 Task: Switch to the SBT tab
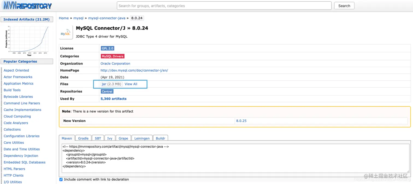coord(98,138)
